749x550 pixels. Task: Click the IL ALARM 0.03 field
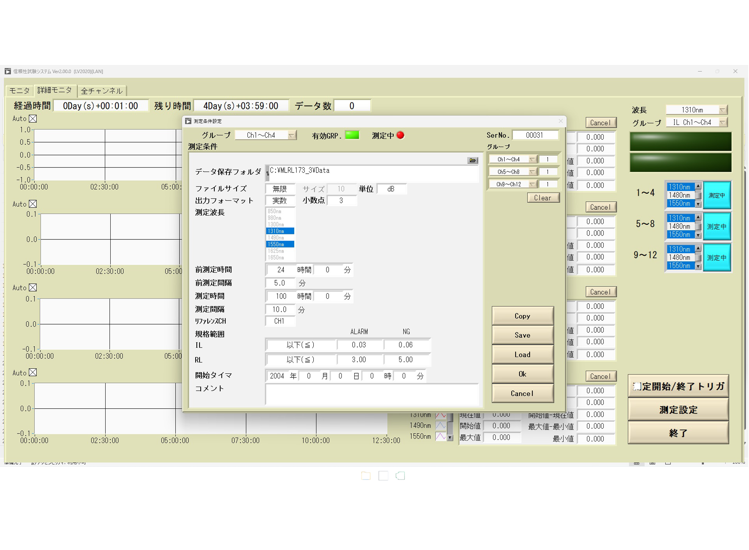(x=359, y=345)
